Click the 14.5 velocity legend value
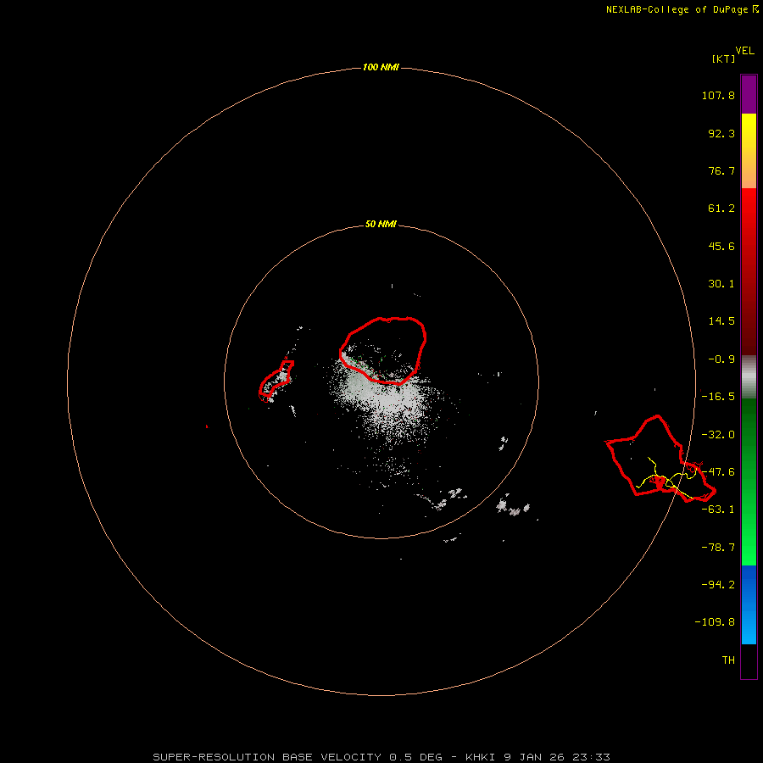Viewport: 763px width, 763px height. point(721,321)
